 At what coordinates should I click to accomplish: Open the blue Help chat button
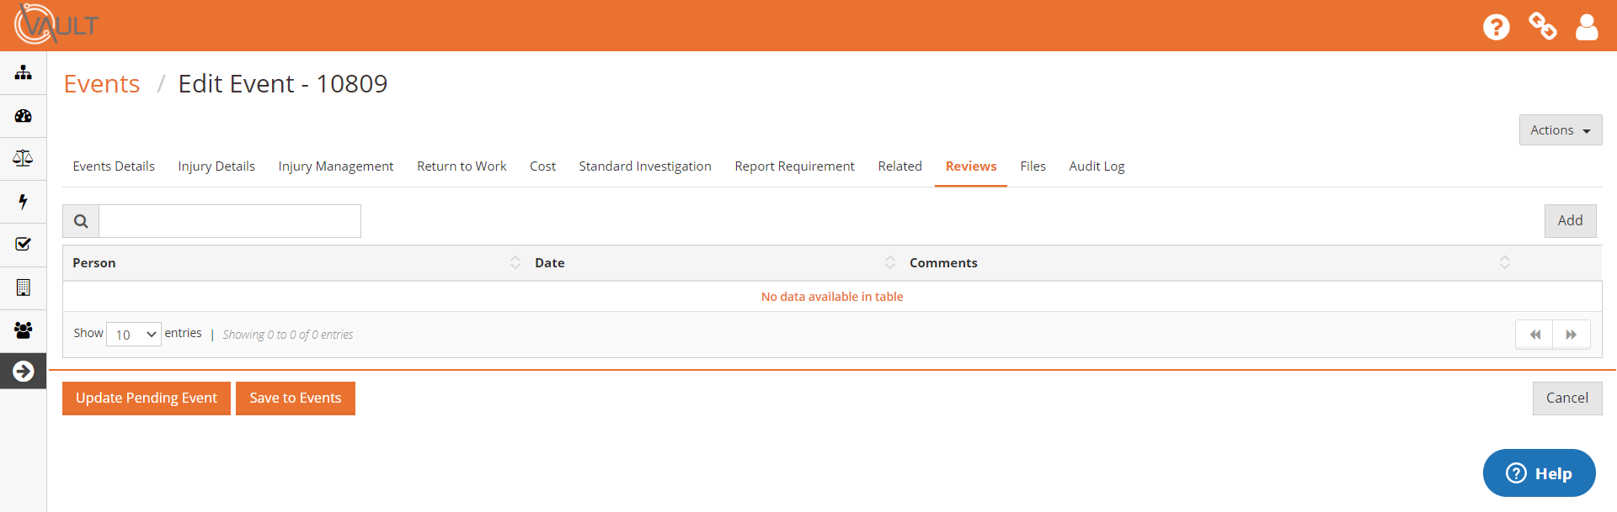(x=1539, y=473)
